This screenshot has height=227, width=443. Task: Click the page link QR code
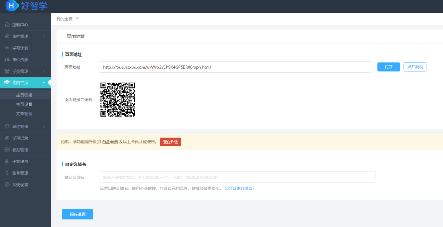coord(118,99)
